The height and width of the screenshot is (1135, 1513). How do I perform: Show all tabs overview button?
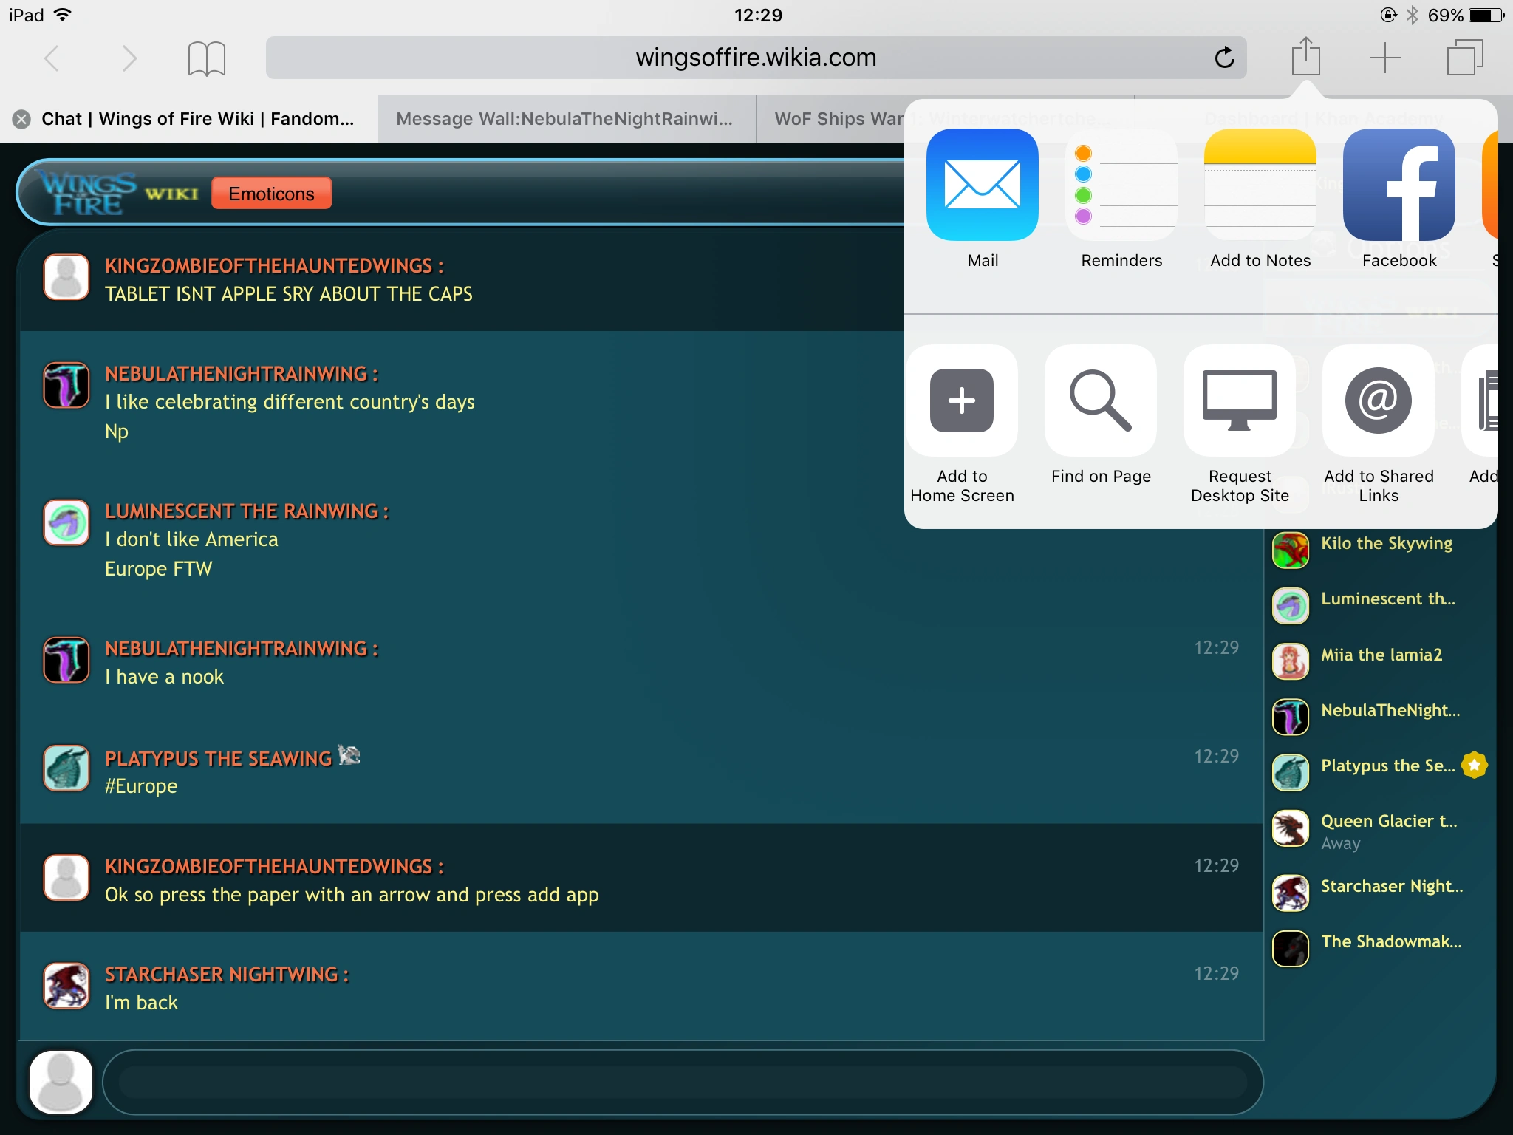[1464, 58]
